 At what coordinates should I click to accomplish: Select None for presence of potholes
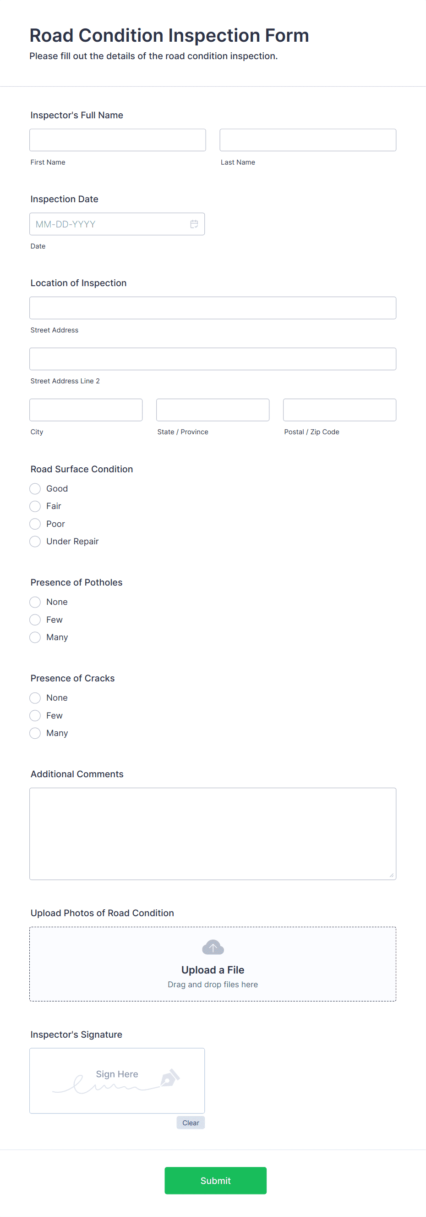(x=35, y=602)
